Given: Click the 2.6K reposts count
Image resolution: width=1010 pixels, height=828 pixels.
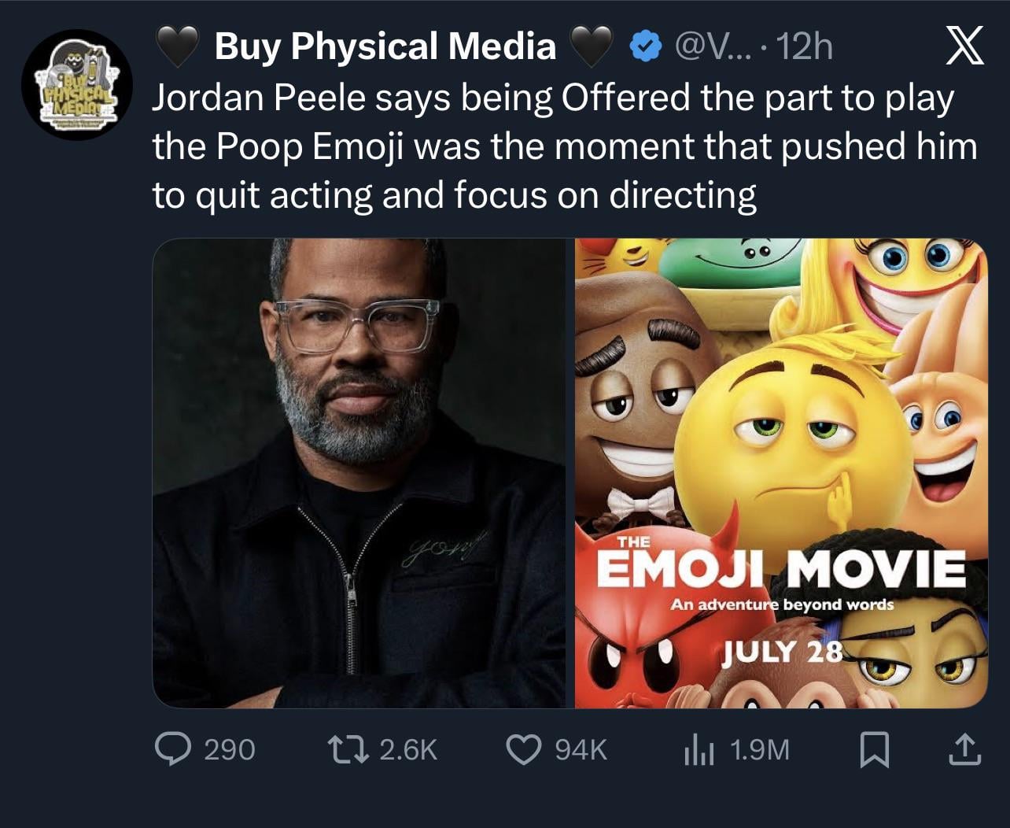Looking at the screenshot, I should tap(407, 749).
